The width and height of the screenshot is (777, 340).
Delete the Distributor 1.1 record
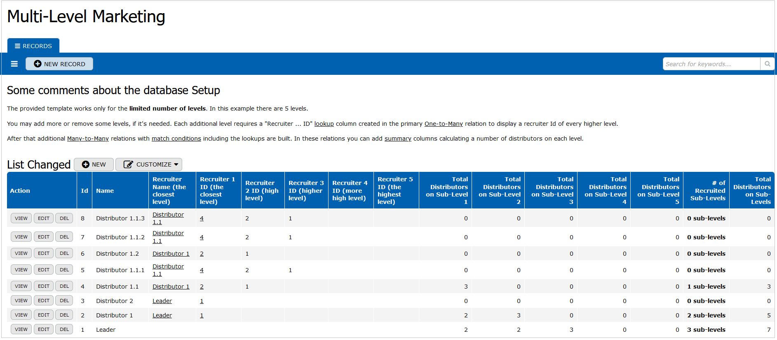click(x=64, y=286)
